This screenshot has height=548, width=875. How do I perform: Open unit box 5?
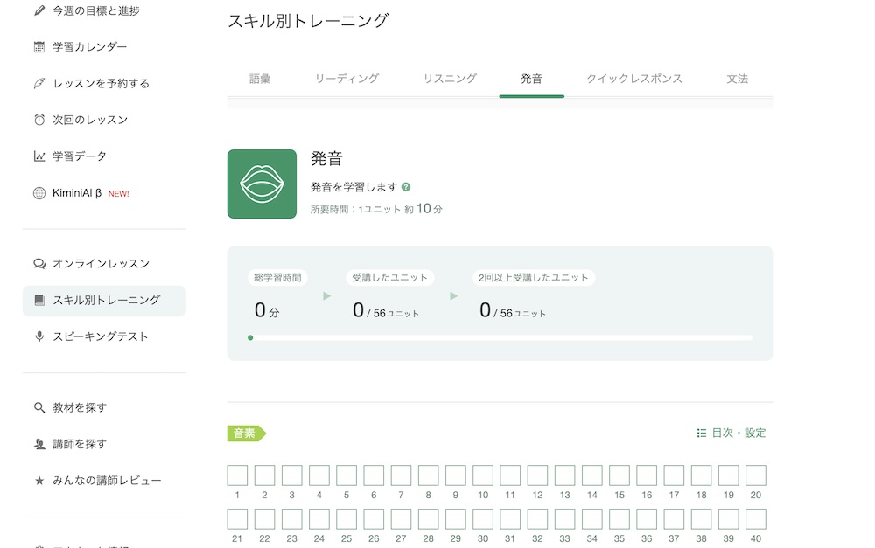point(346,475)
